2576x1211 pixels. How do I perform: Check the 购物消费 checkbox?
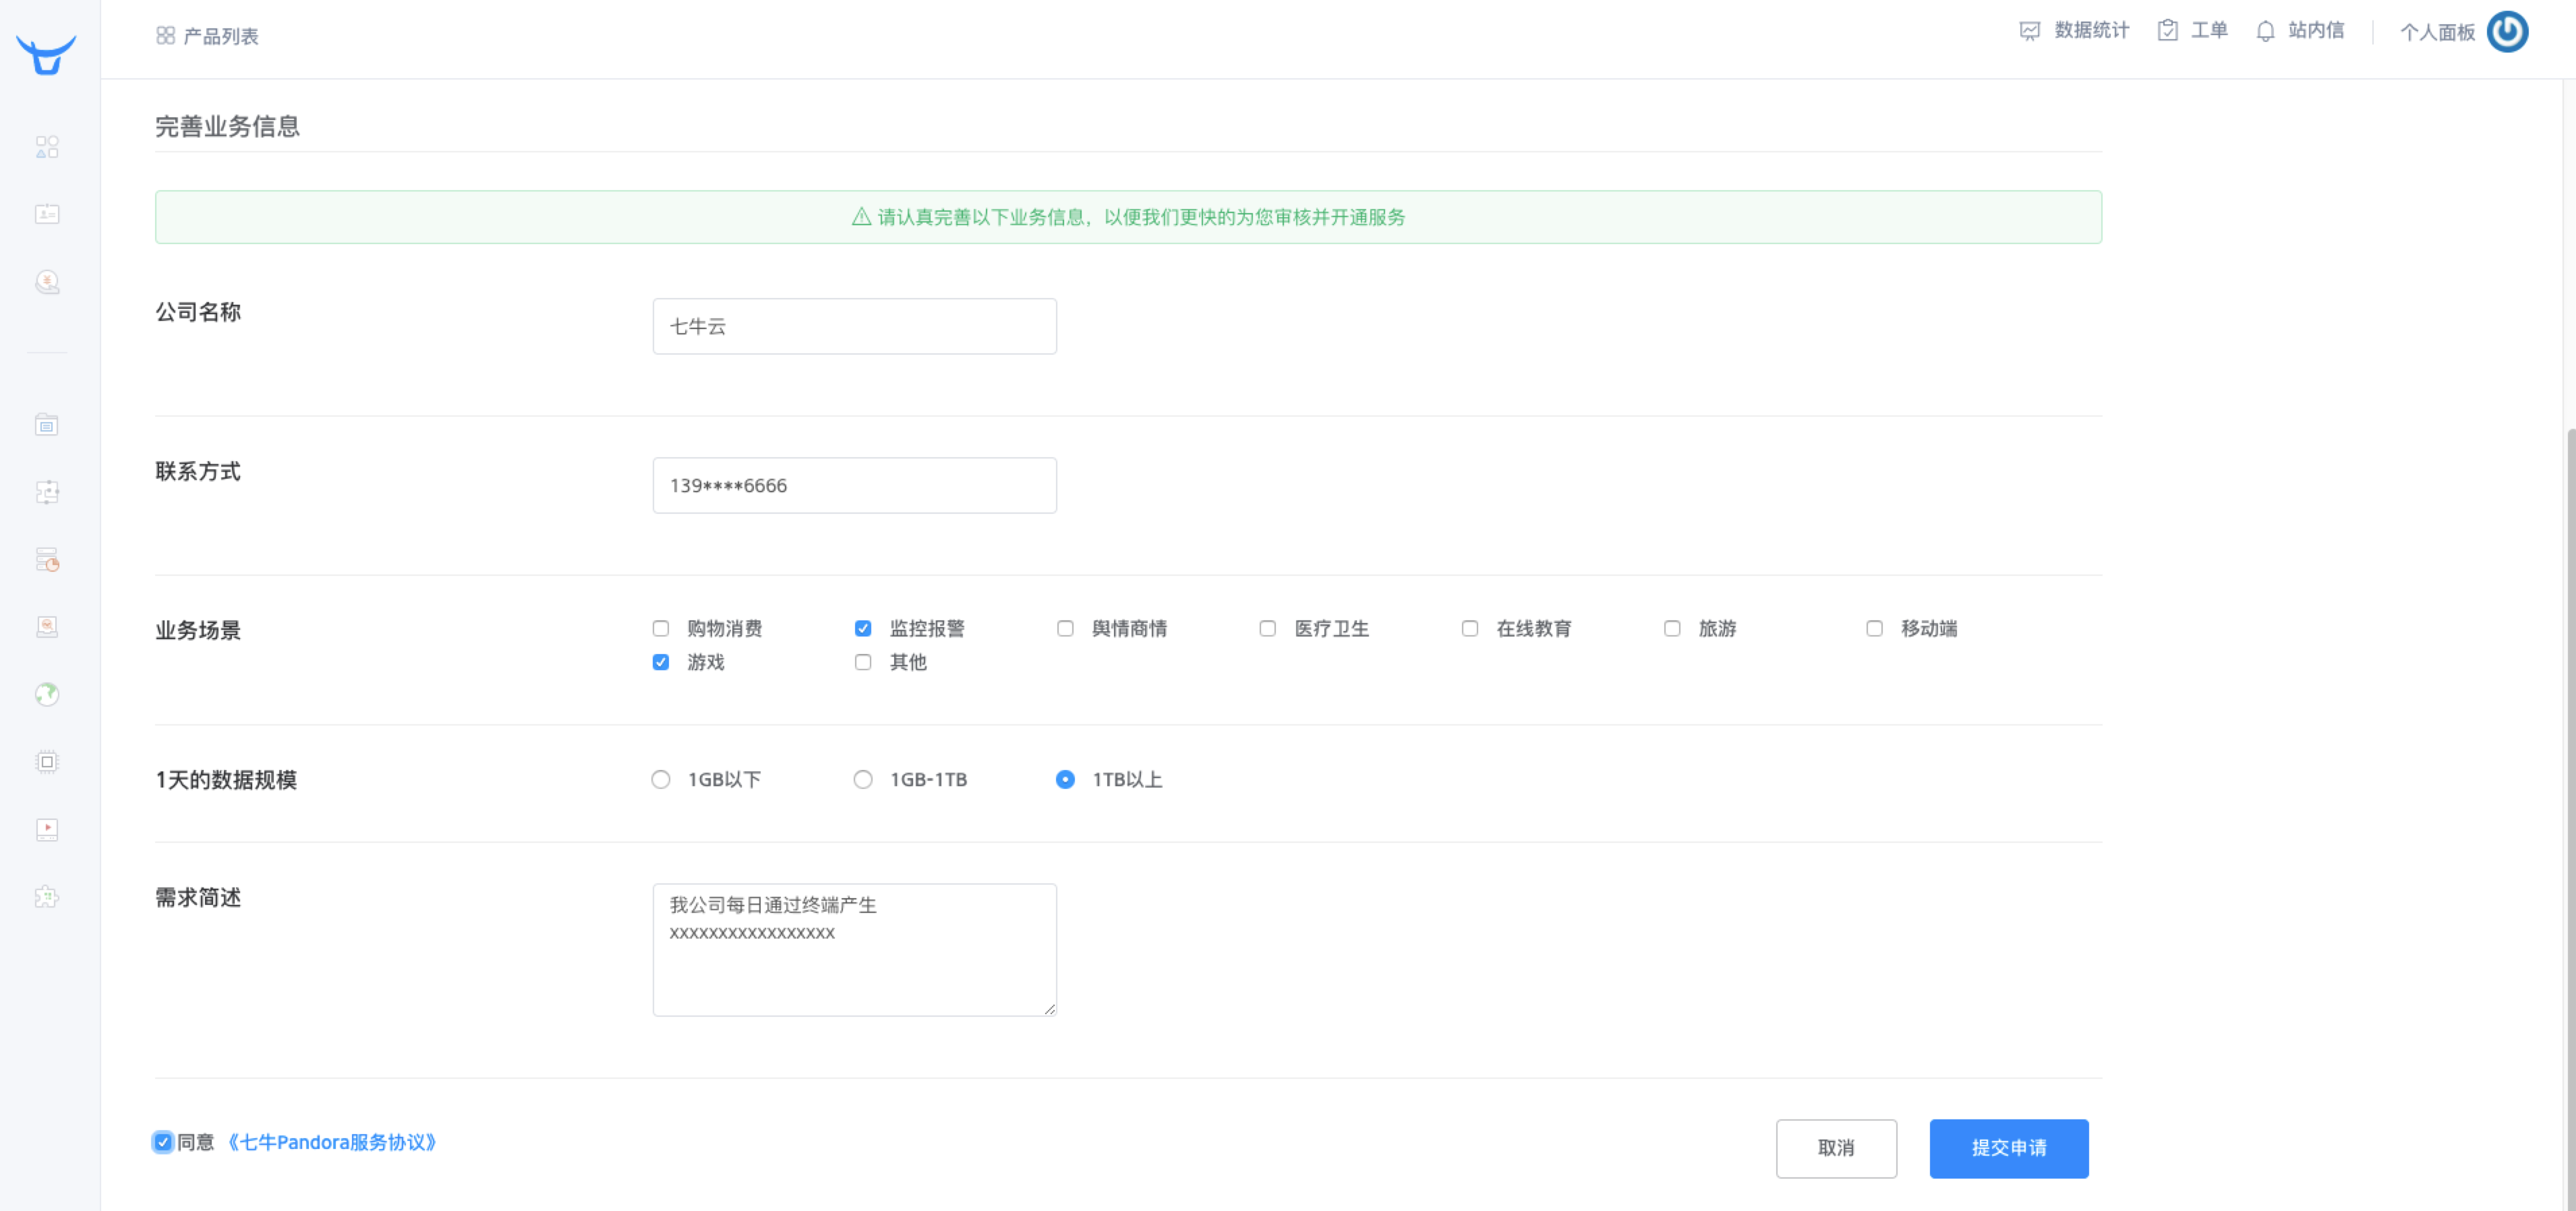point(661,628)
